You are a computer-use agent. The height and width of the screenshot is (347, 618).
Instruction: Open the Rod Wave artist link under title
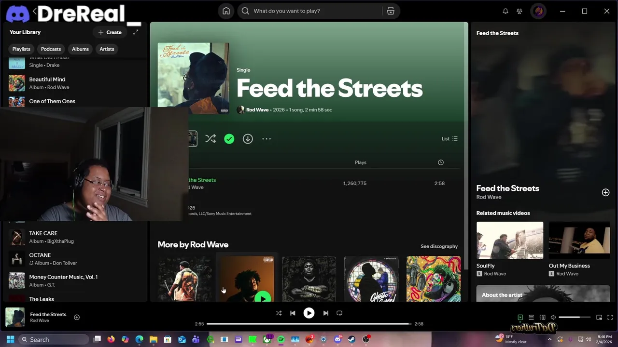(x=257, y=110)
